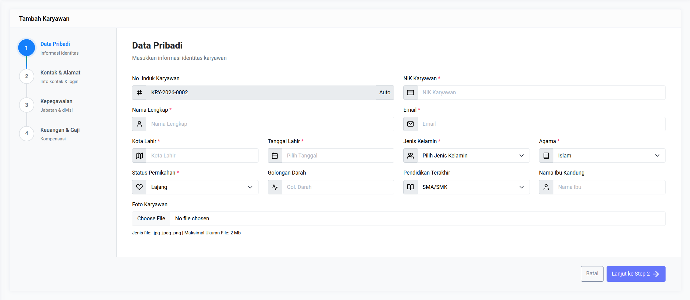Click the envelope icon in Email field

coord(410,124)
